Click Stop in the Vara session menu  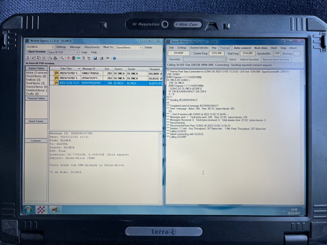(x=283, y=48)
